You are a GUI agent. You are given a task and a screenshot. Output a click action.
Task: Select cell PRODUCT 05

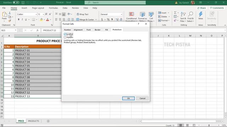[x=38, y=66]
